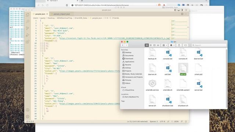Open VS Code editor more actions menu
The height and width of the screenshot is (132, 235).
tap(186, 14)
